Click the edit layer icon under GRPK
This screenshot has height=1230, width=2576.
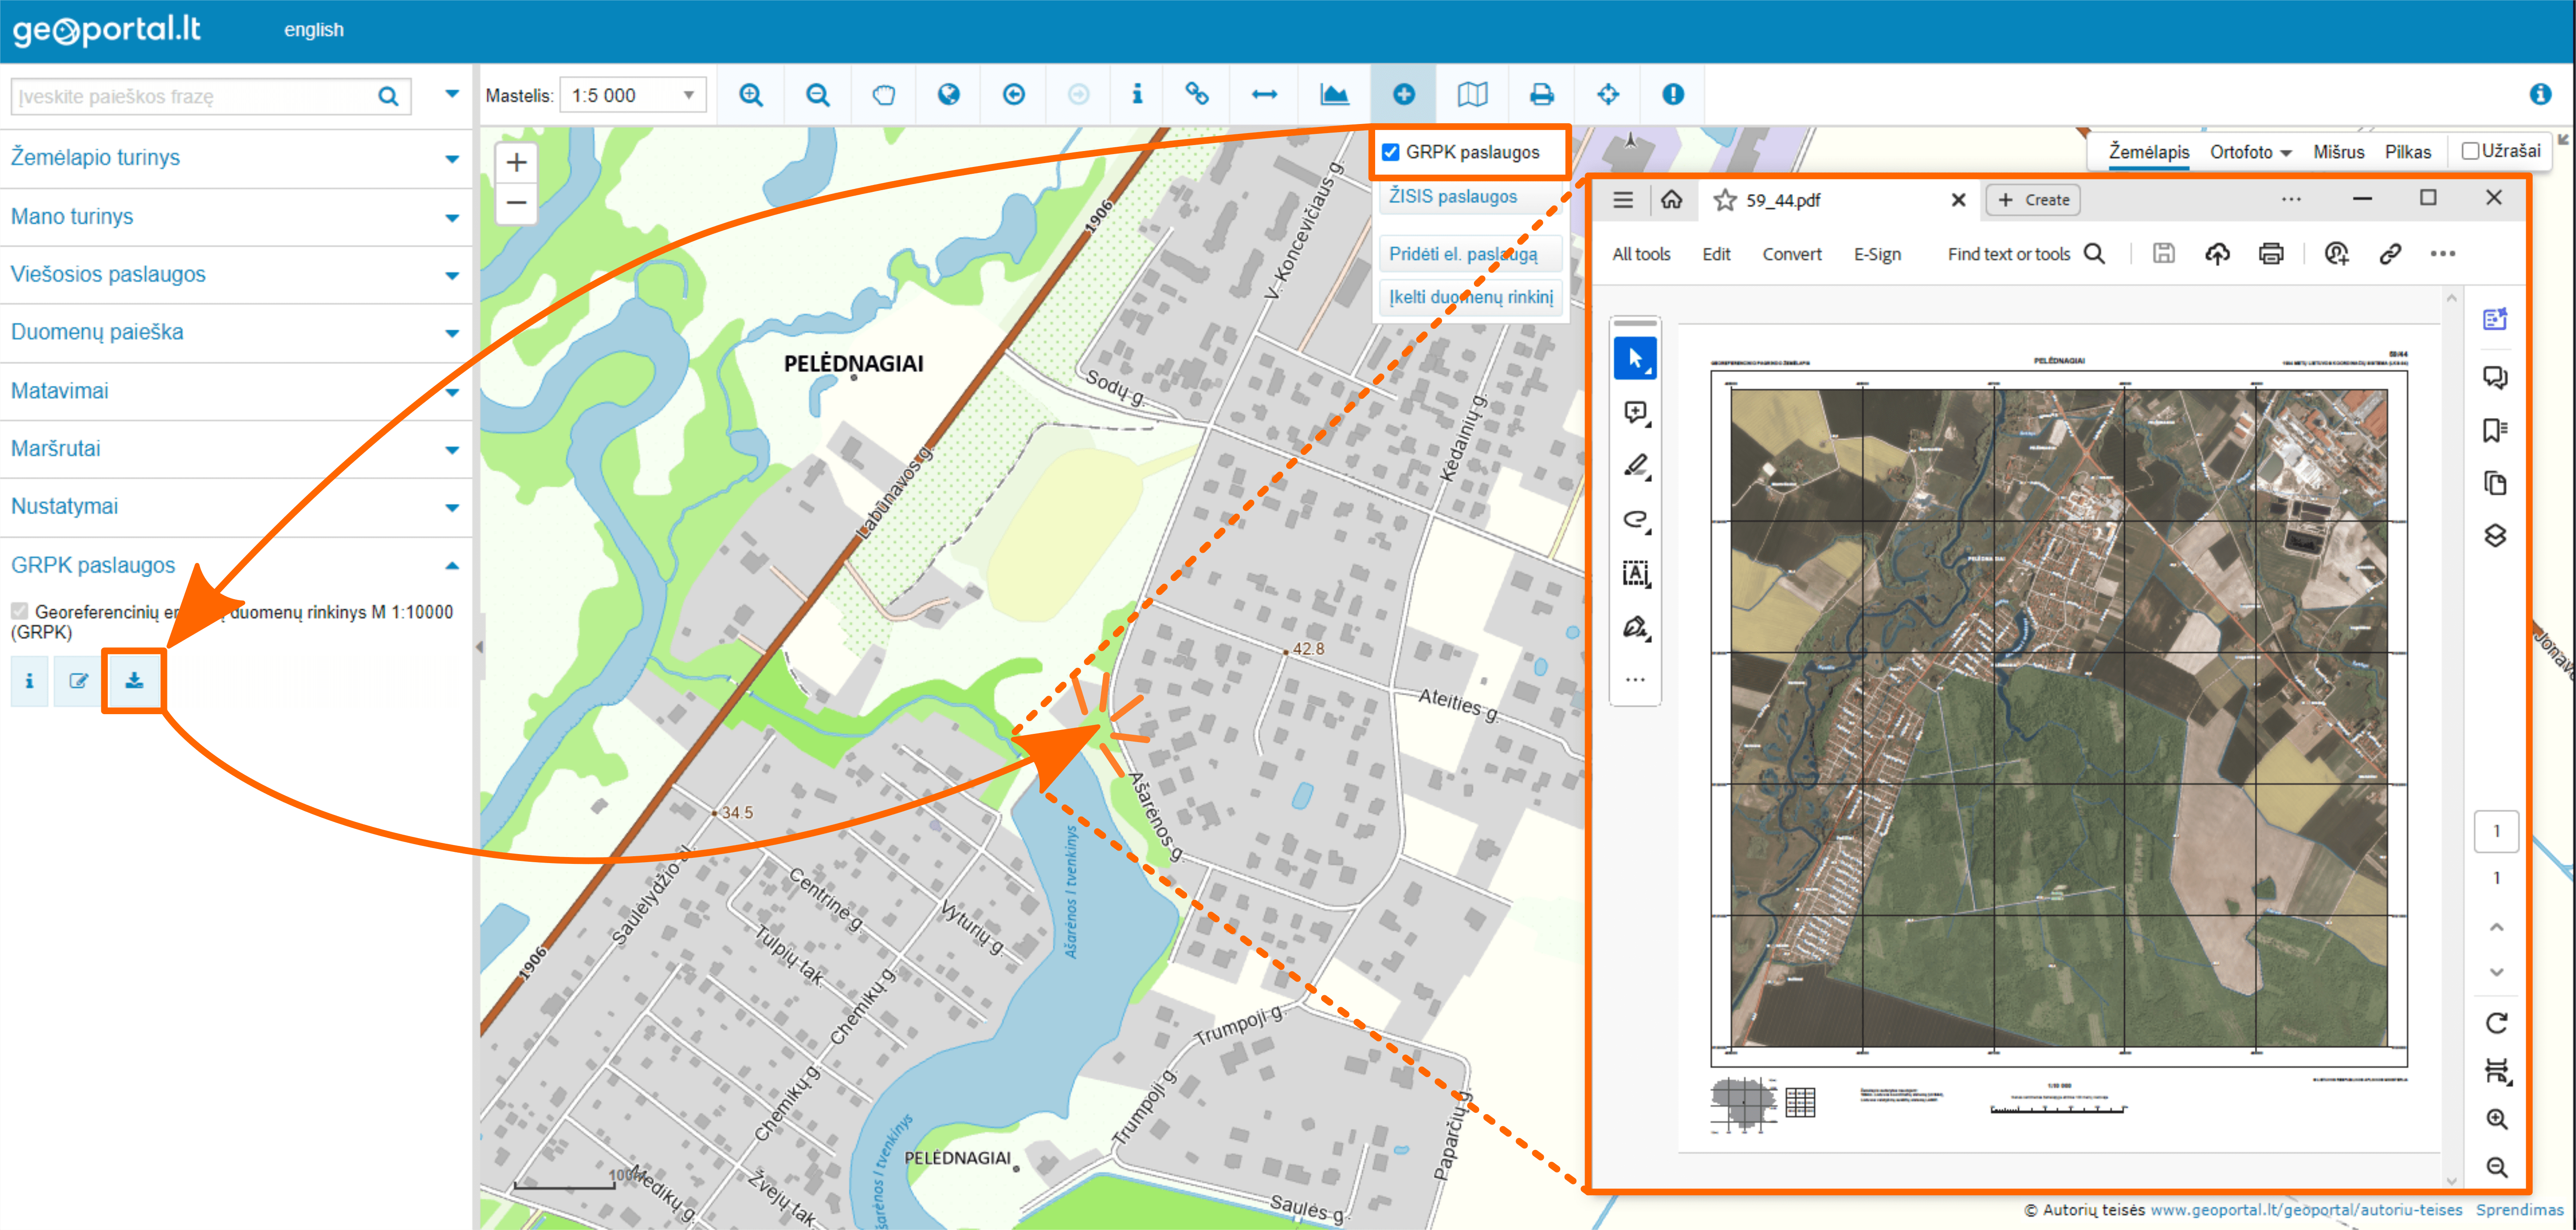click(x=78, y=681)
